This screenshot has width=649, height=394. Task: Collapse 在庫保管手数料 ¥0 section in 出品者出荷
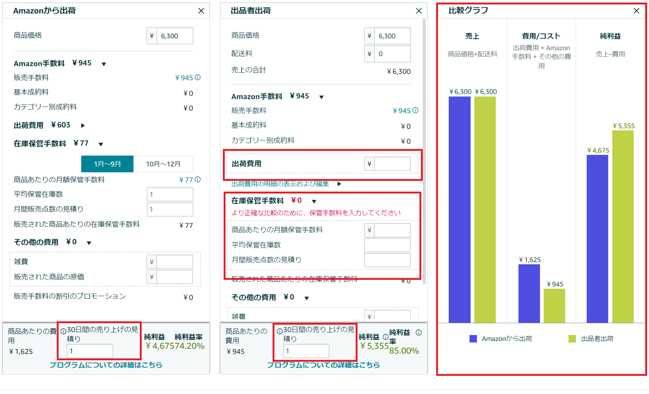(314, 202)
